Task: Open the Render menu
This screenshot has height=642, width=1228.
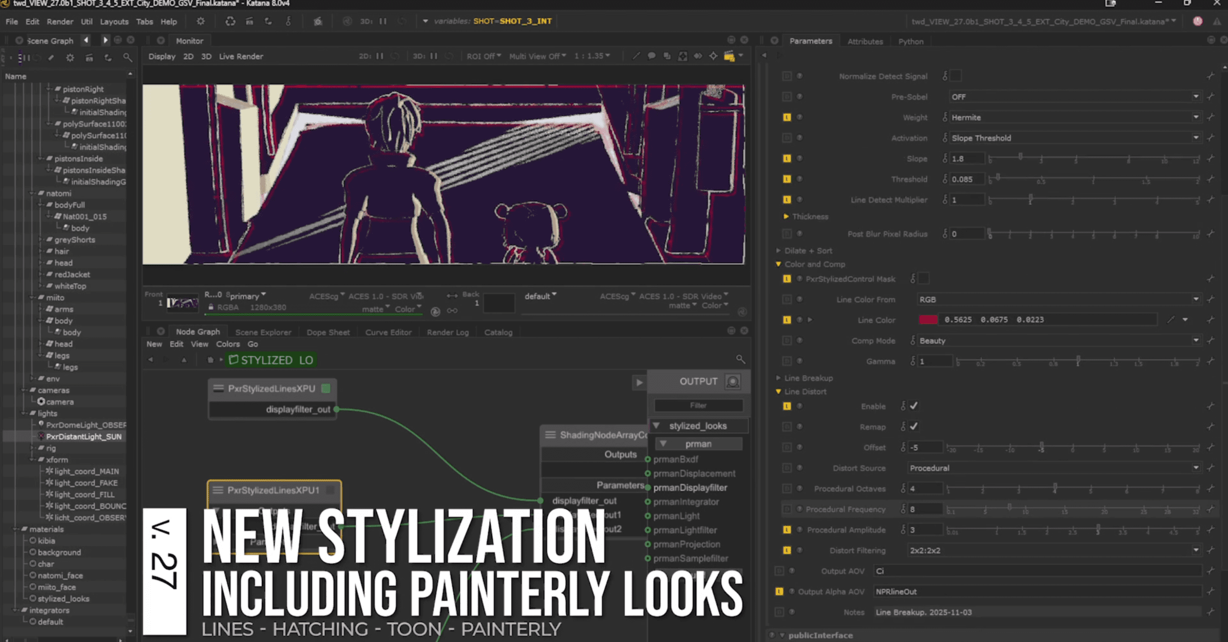Action: click(60, 22)
